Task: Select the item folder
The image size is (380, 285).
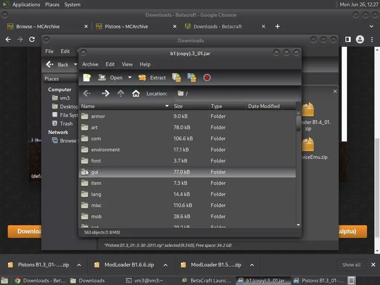Action: pos(187,183)
